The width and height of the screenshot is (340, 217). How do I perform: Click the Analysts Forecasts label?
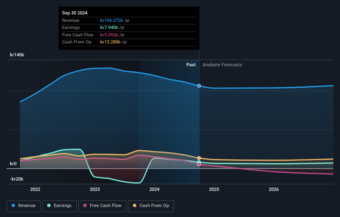click(222, 65)
